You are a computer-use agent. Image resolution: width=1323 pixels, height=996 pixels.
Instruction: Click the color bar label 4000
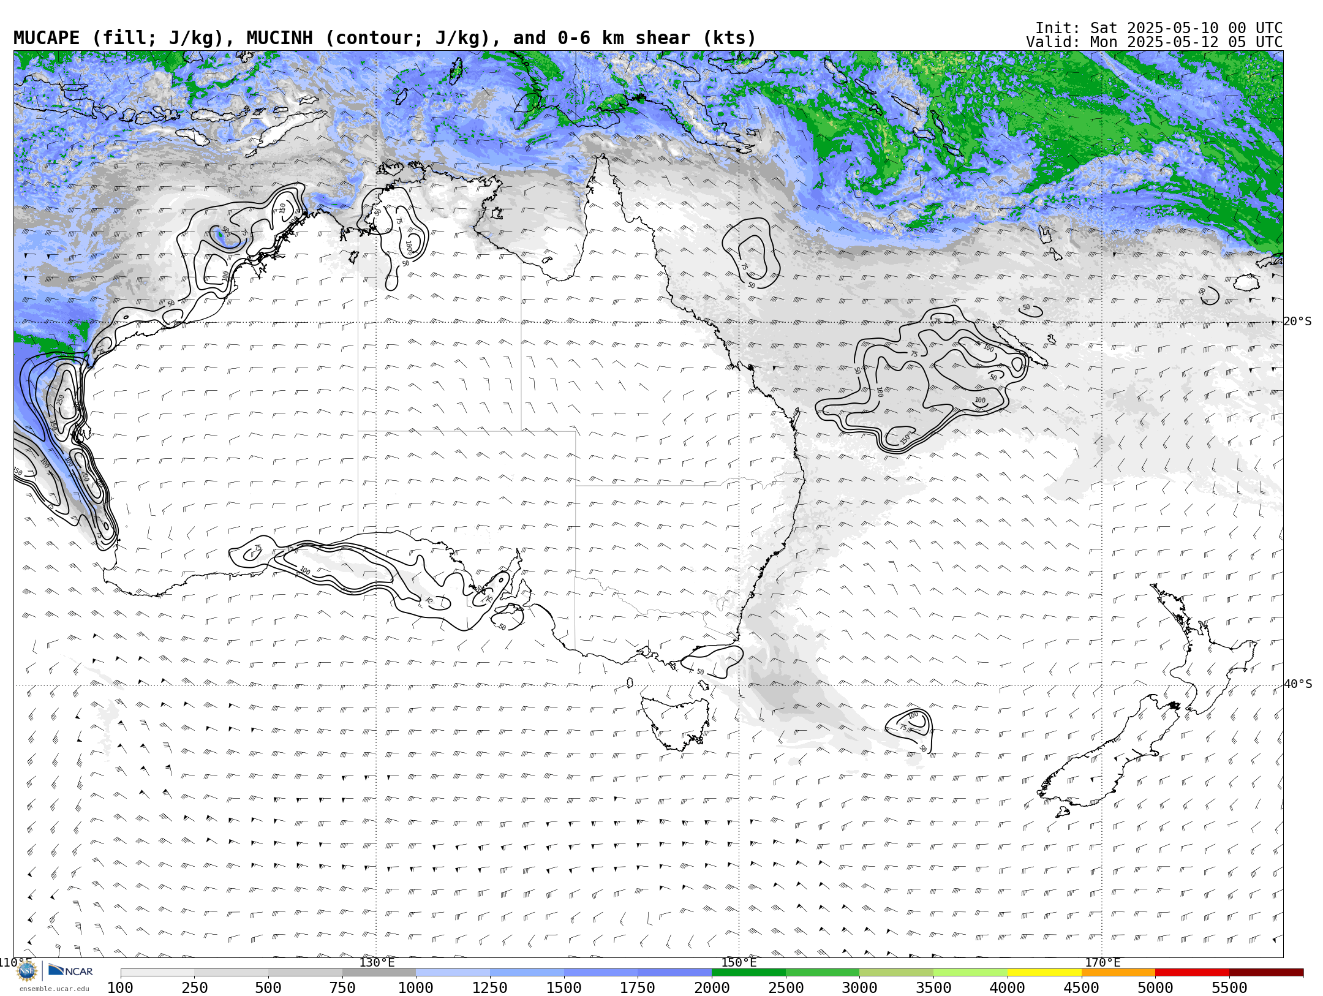pos(1008,988)
